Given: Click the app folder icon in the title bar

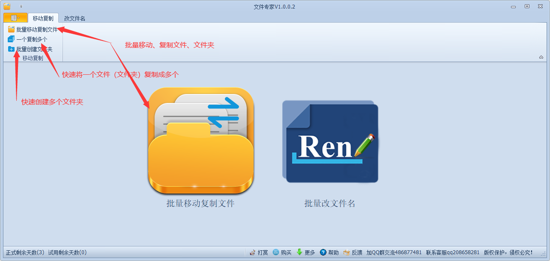Looking at the screenshot, I should coord(7,6).
